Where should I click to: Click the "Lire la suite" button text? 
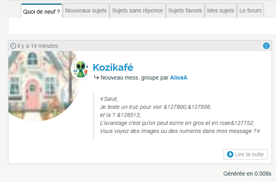point(249,154)
